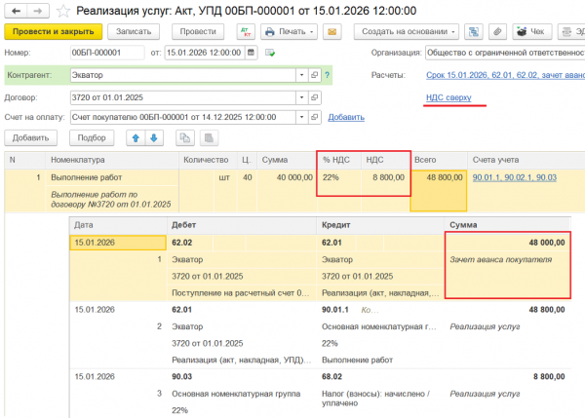Expand the Контрагент dropdown list
Image resolution: width=585 pixels, height=418 pixels.
(300, 75)
